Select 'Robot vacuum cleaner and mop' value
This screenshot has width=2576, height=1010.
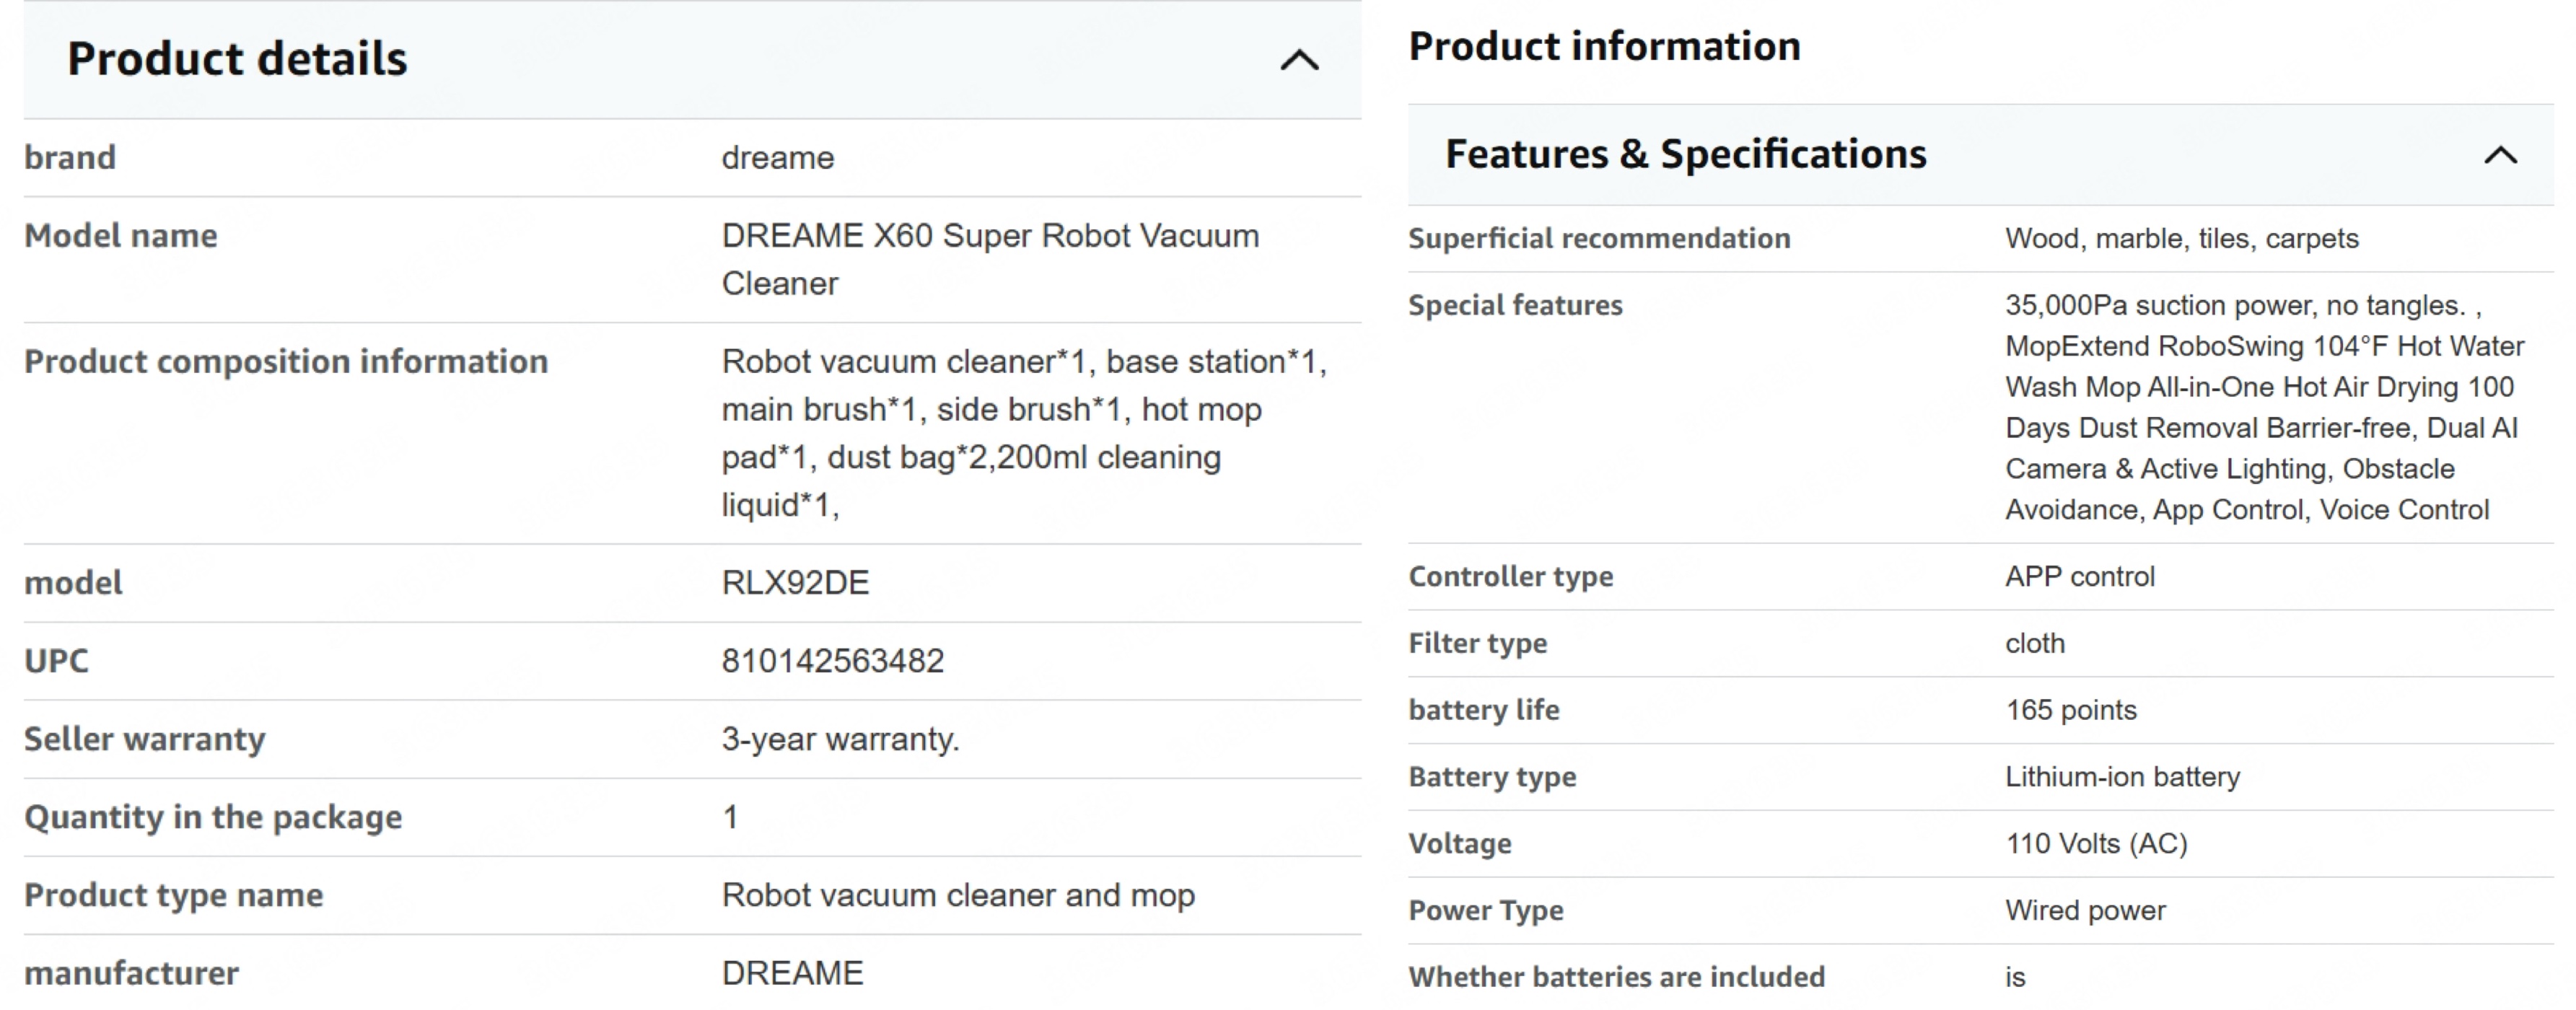(x=959, y=895)
